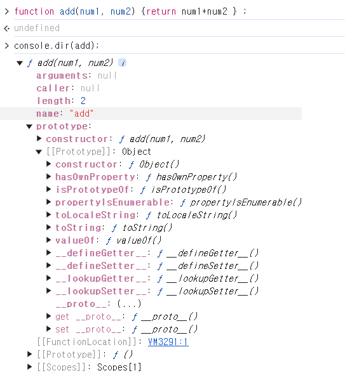345x373 pixels.
Task: Expand the [[Scopes]]: Scopes[1] entry
Action: click(29, 367)
